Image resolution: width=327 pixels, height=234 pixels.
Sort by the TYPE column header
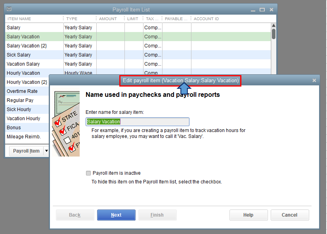80,19
